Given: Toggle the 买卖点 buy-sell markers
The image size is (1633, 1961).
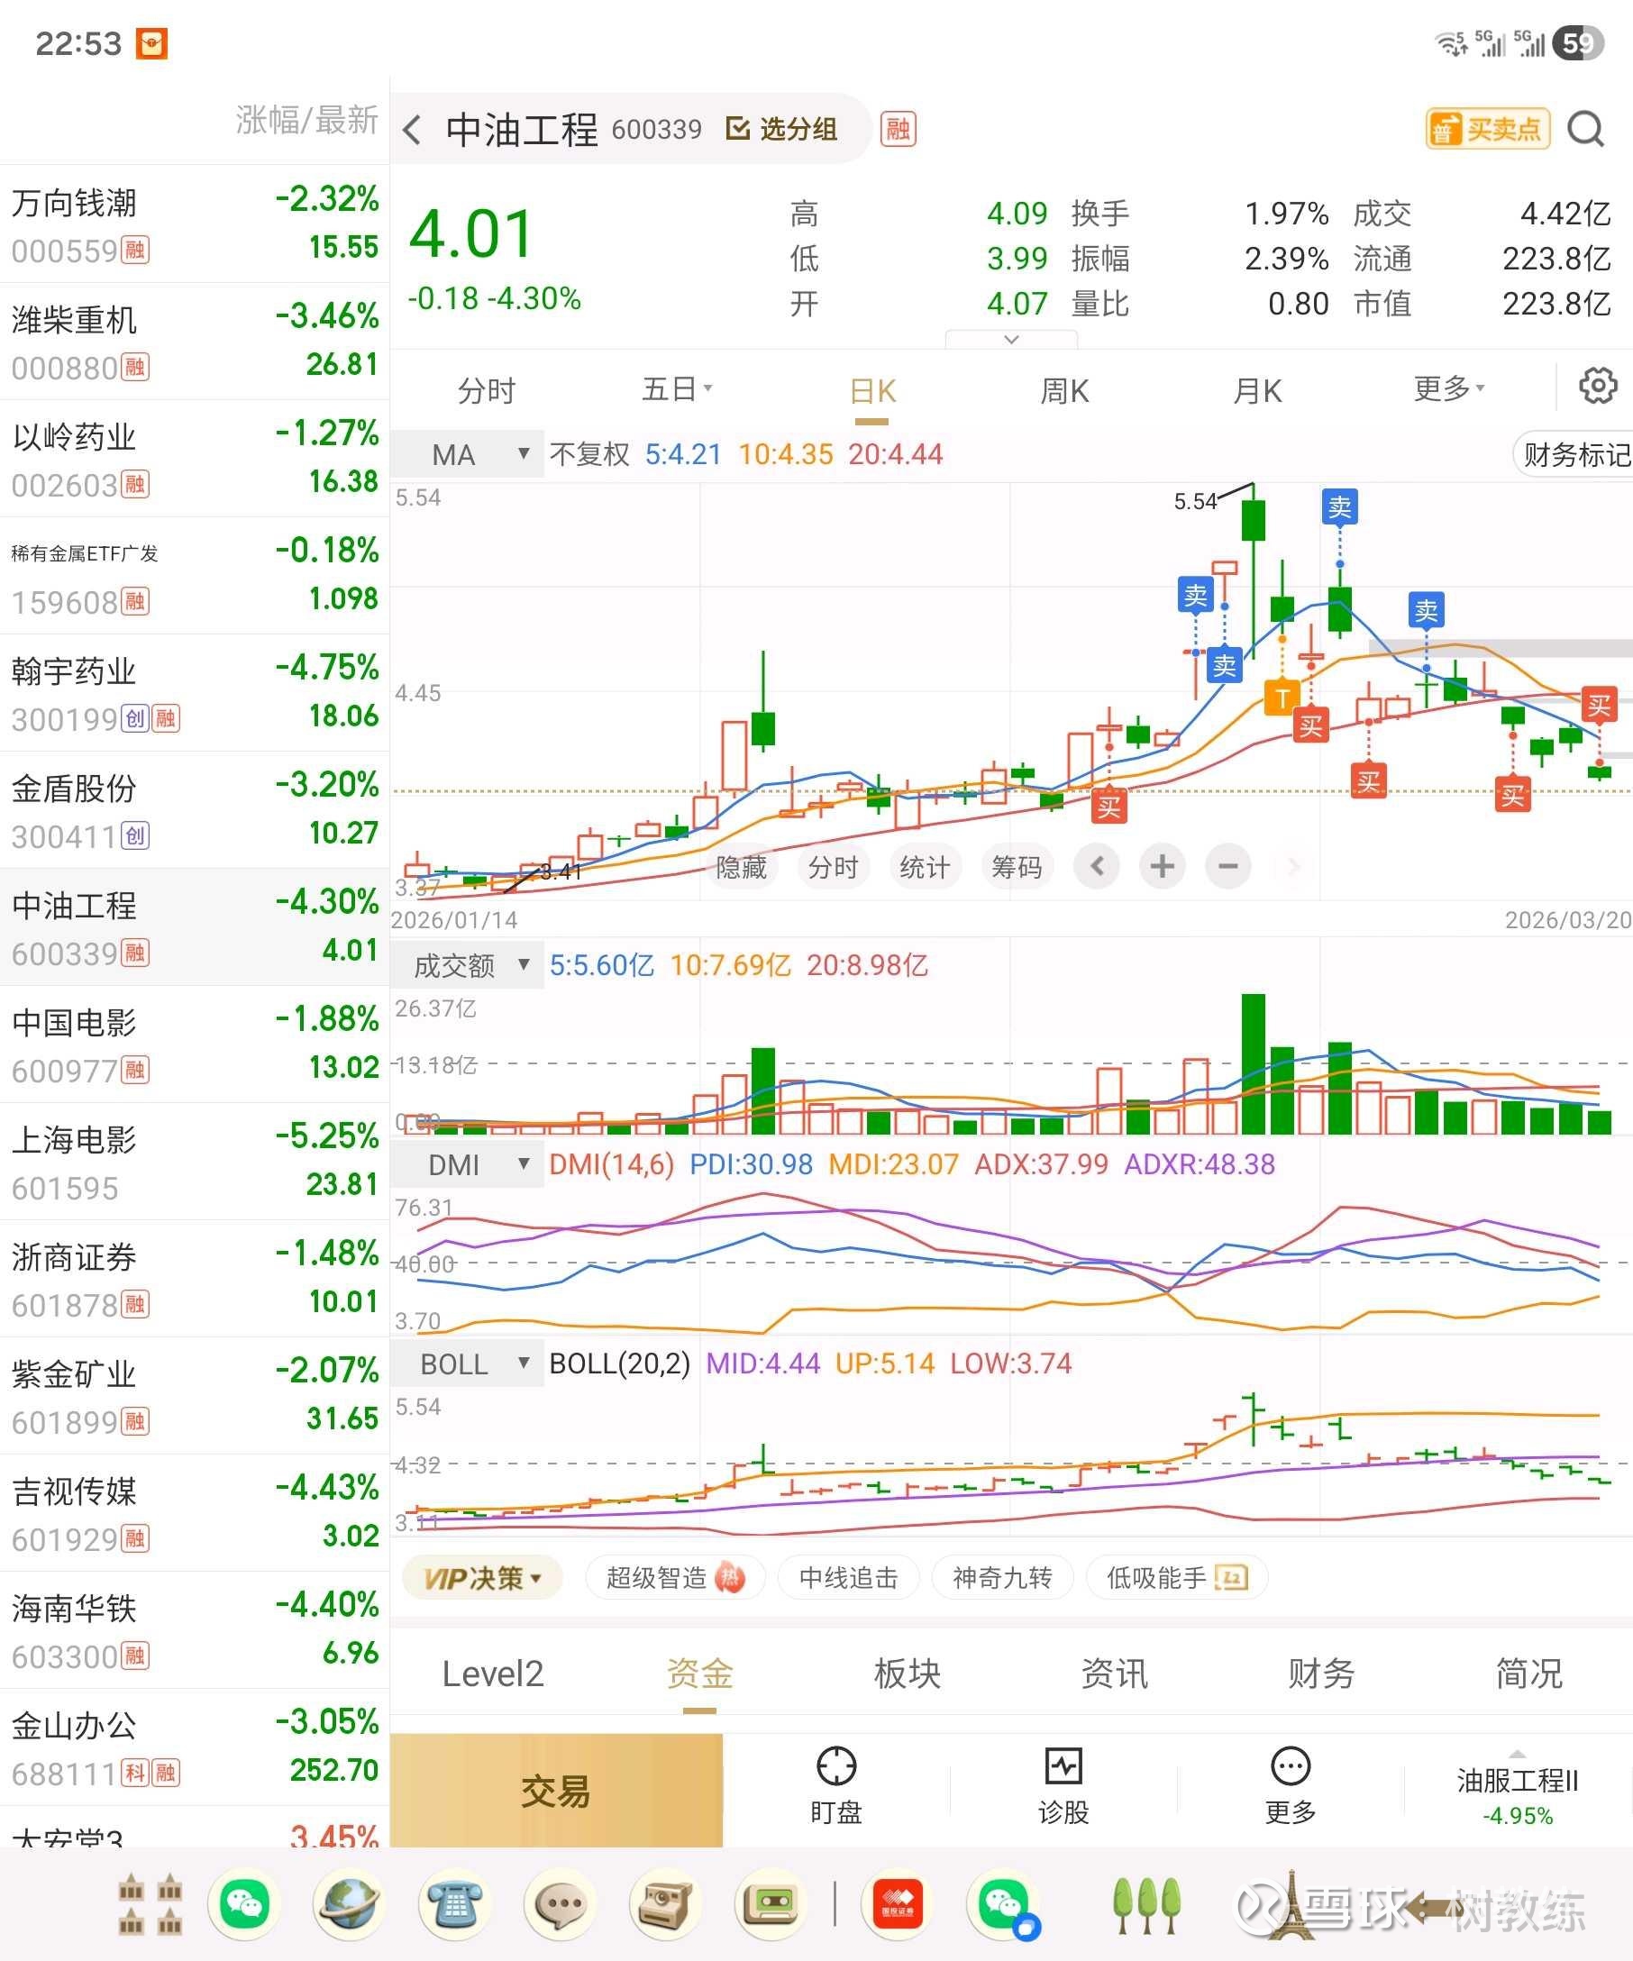Looking at the screenshot, I should [x=1487, y=129].
